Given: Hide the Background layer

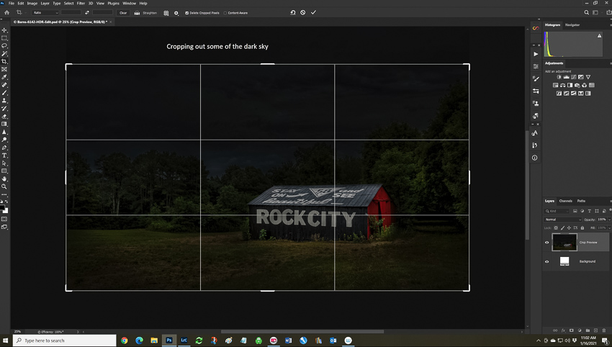Looking at the screenshot, I should click(546, 261).
